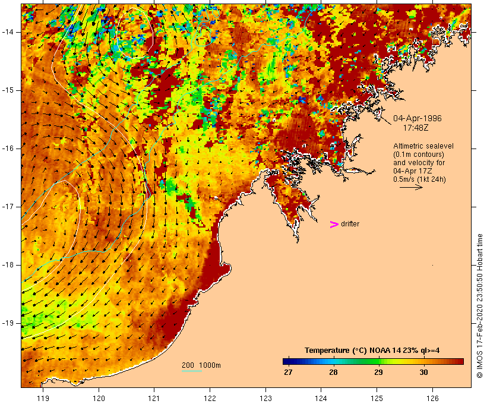Click the colorbar label 27
The width and height of the screenshot is (487, 404).
point(288,372)
